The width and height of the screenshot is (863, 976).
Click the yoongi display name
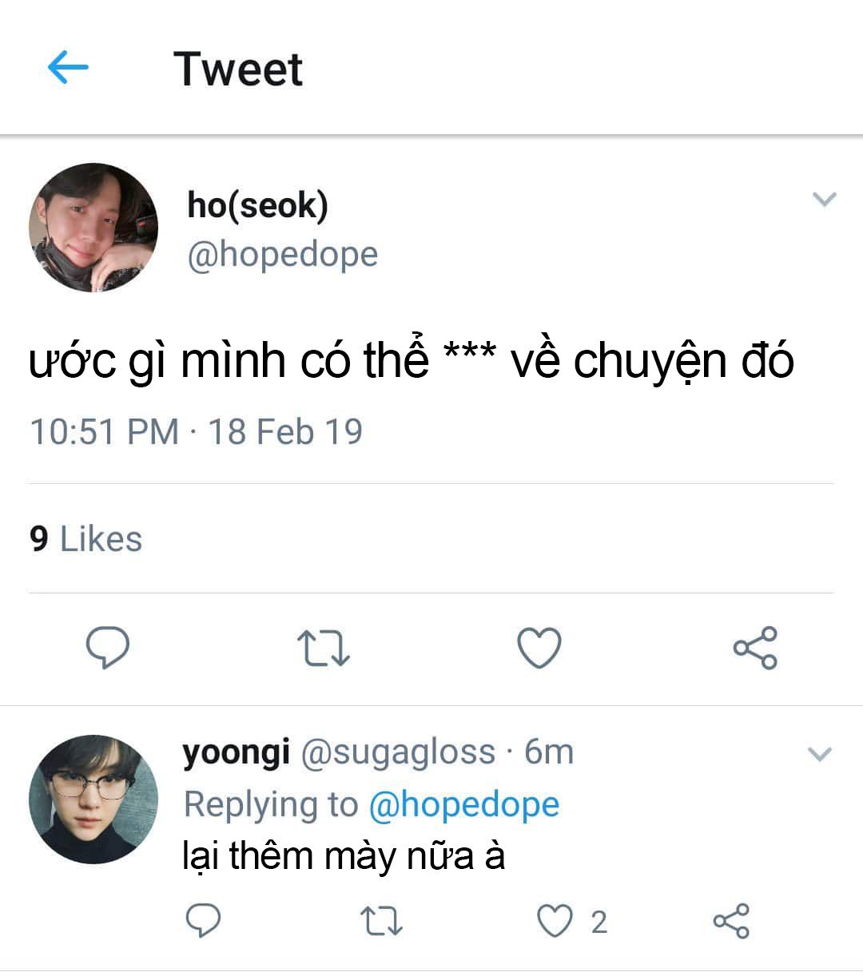(236, 752)
